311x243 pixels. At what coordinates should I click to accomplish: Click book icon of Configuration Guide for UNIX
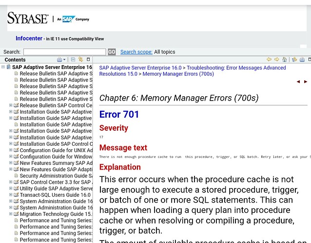(x=16, y=150)
